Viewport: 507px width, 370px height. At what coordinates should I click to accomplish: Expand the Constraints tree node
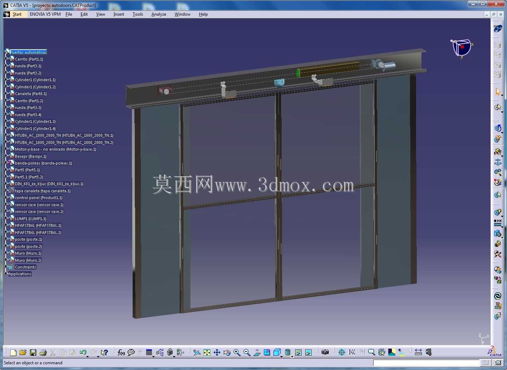point(6,267)
